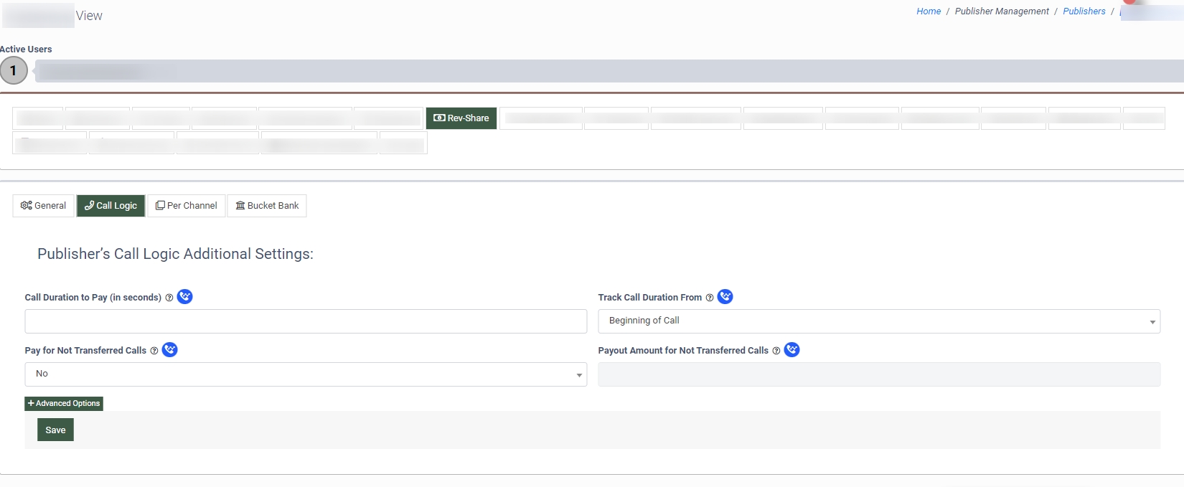The height and width of the screenshot is (487, 1184).
Task: Switch to the General tab
Action: tap(44, 206)
